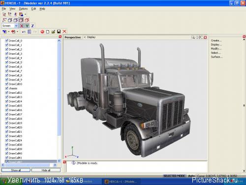Maximize the Perspective viewport red icon
Screen dimensions: 246x185
[205, 37]
